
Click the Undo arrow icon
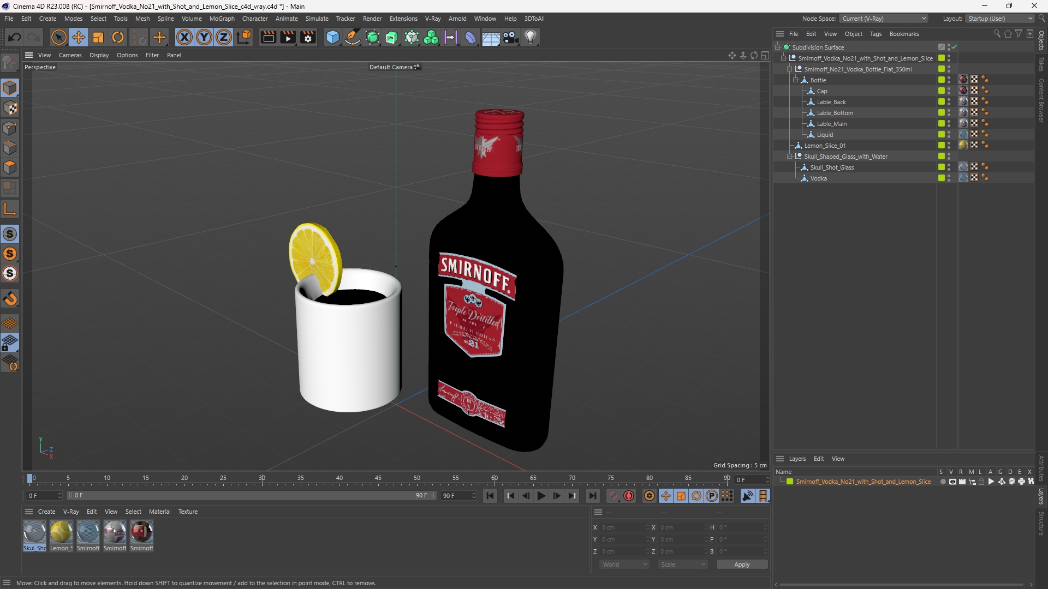coord(15,37)
